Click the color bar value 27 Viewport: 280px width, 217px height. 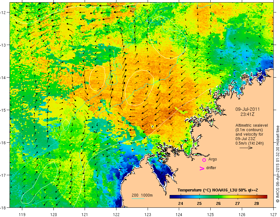[237, 203]
